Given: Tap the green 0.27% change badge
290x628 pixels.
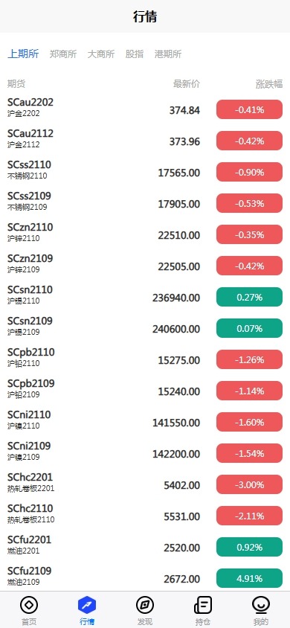Looking at the screenshot, I should click(250, 297).
